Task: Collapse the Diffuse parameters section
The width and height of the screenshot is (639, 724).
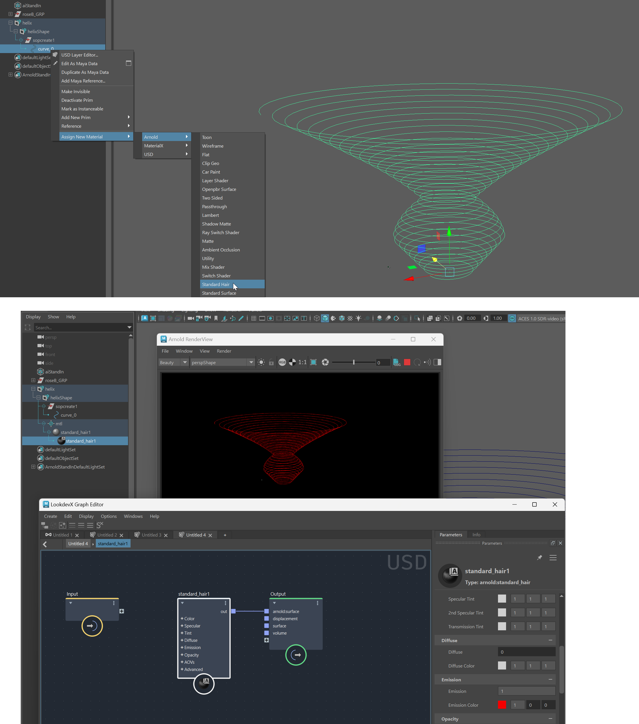Action: [x=550, y=640]
